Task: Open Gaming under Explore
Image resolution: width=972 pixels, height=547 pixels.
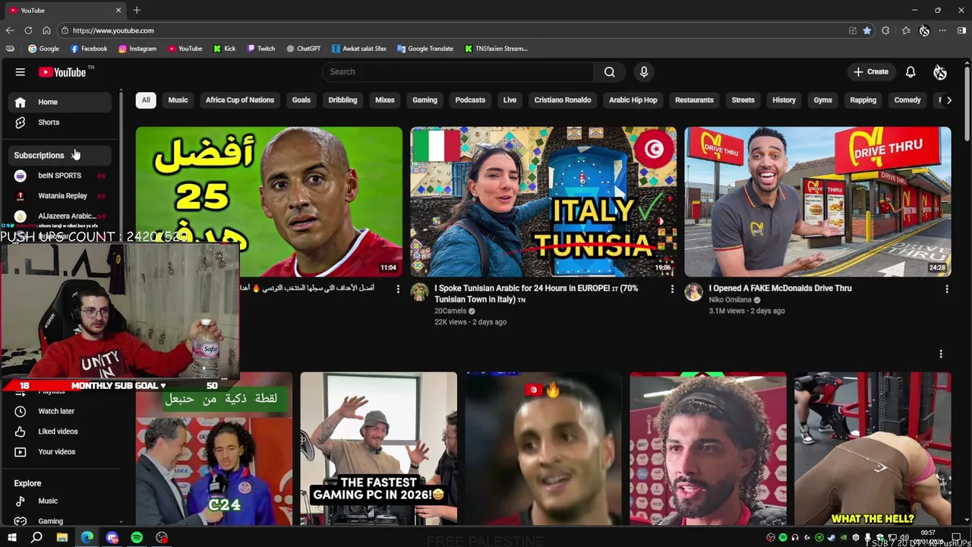Action: (x=61, y=521)
